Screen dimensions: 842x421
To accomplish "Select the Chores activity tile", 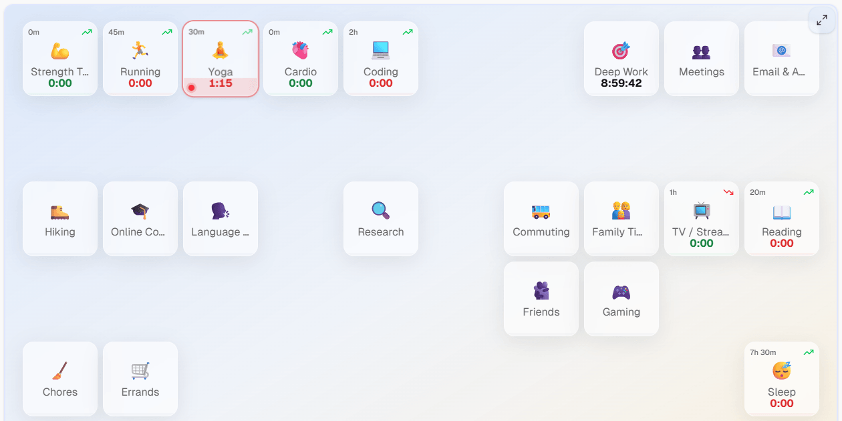I will (x=60, y=379).
